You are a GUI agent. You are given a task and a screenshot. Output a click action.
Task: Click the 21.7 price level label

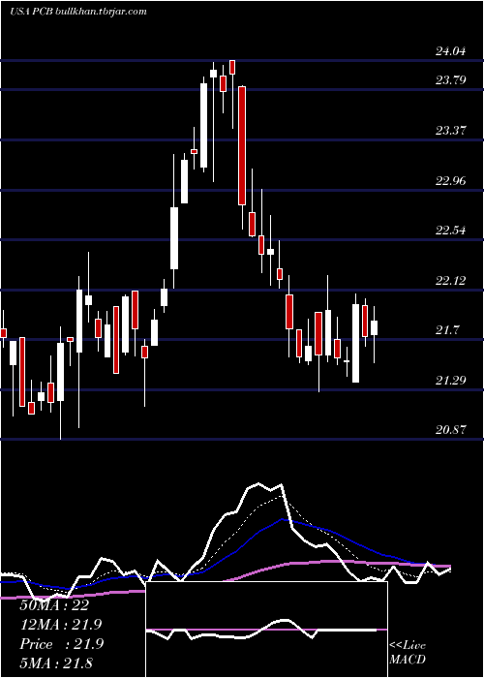pos(447,330)
